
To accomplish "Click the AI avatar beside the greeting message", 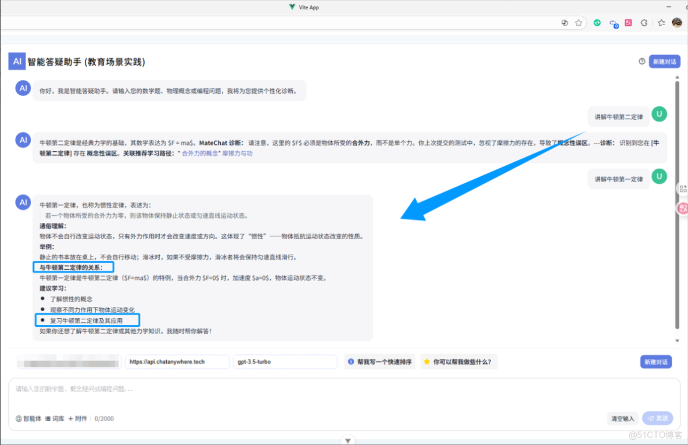I will click(23, 88).
